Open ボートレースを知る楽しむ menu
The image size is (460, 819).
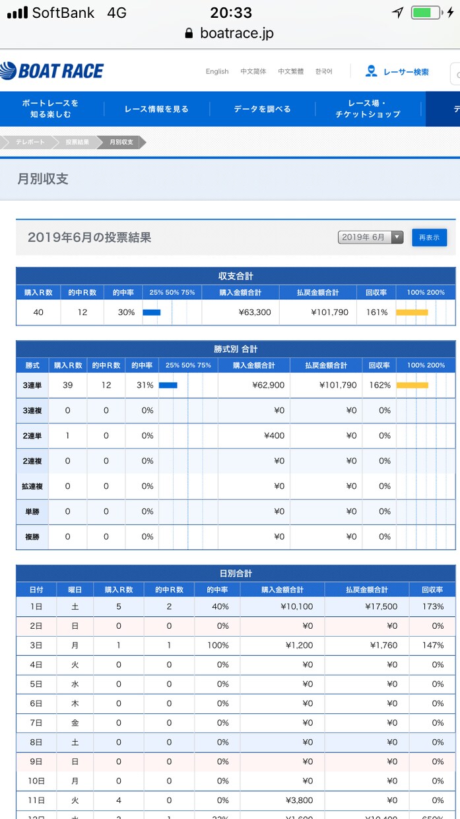coord(50,108)
